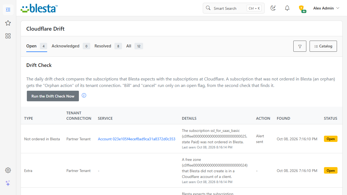Click Open status badge in Extra row
Viewport: 347px width, 195px height.
click(331, 171)
